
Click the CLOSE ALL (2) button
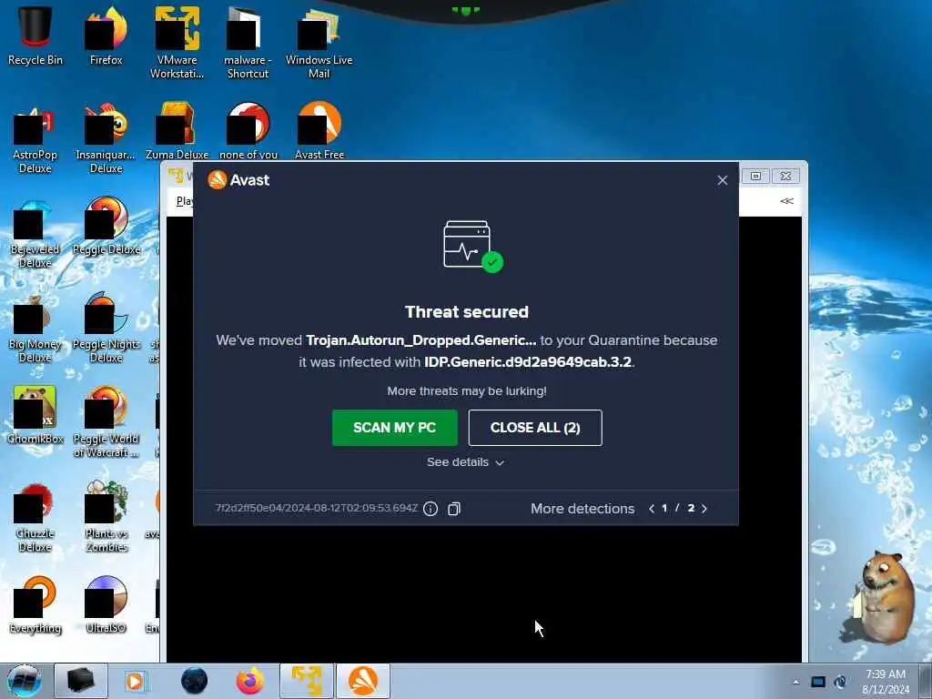535,428
